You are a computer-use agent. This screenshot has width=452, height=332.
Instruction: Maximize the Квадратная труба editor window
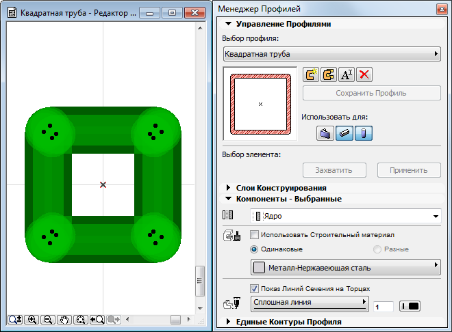coord(172,13)
